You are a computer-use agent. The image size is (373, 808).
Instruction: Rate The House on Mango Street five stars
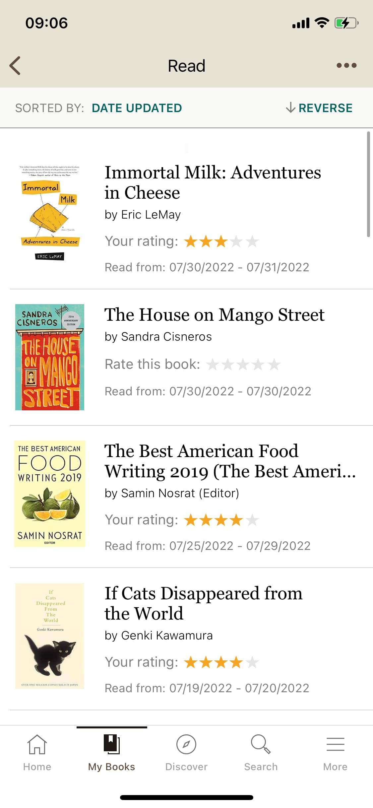pyautogui.click(x=275, y=365)
